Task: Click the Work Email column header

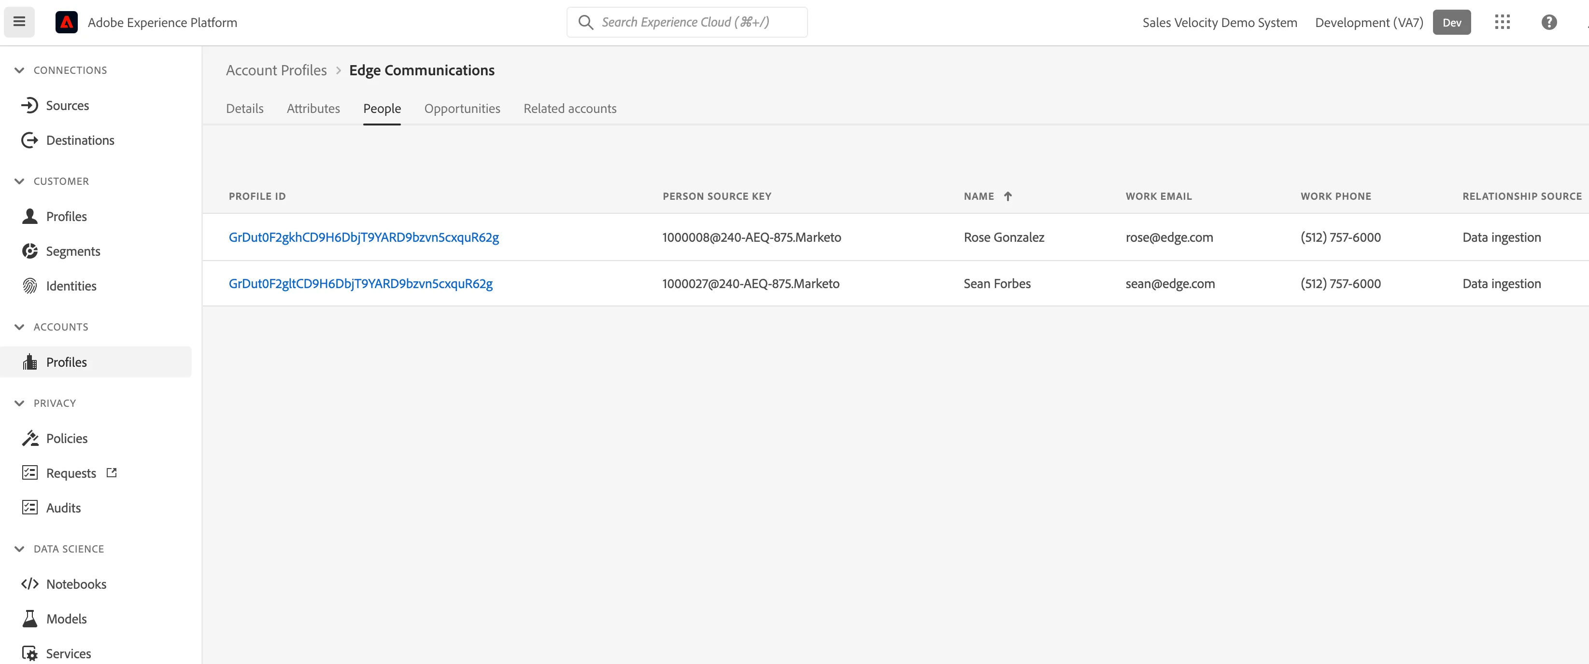Action: [1159, 196]
